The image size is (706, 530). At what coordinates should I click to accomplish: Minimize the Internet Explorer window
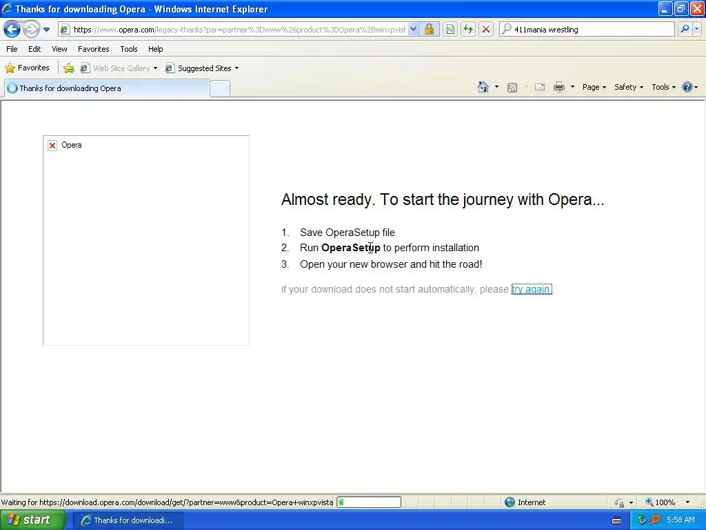tap(665, 8)
